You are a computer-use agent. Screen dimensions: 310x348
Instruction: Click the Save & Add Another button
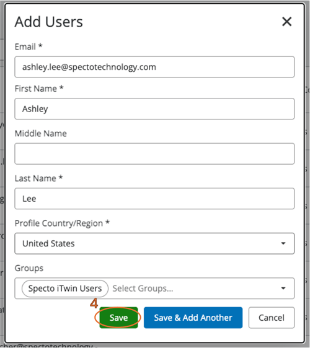point(193,318)
